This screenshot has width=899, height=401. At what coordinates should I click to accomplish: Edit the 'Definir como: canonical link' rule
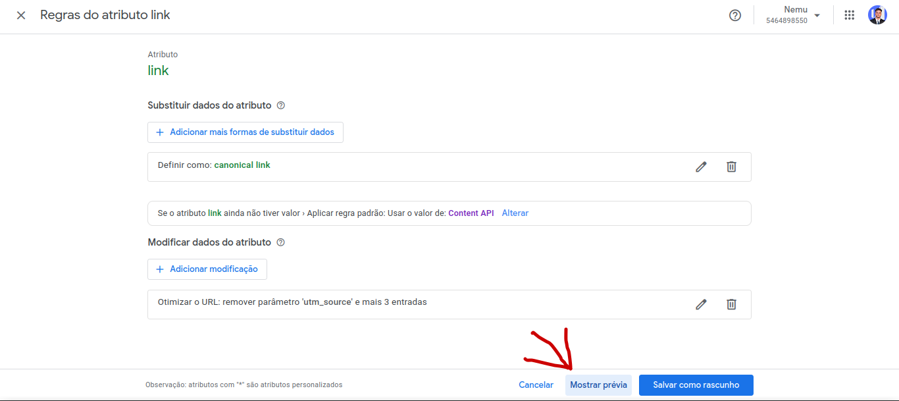(701, 167)
